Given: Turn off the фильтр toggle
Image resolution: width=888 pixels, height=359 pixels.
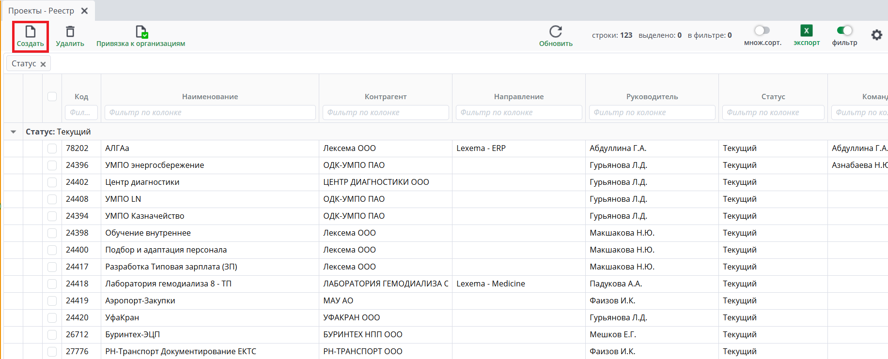Looking at the screenshot, I should point(844,30).
